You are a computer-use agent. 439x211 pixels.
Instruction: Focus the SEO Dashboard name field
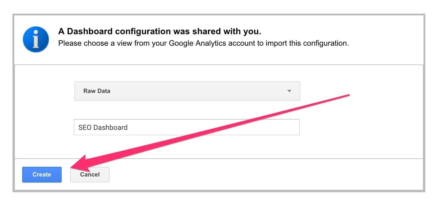(x=186, y=127)
